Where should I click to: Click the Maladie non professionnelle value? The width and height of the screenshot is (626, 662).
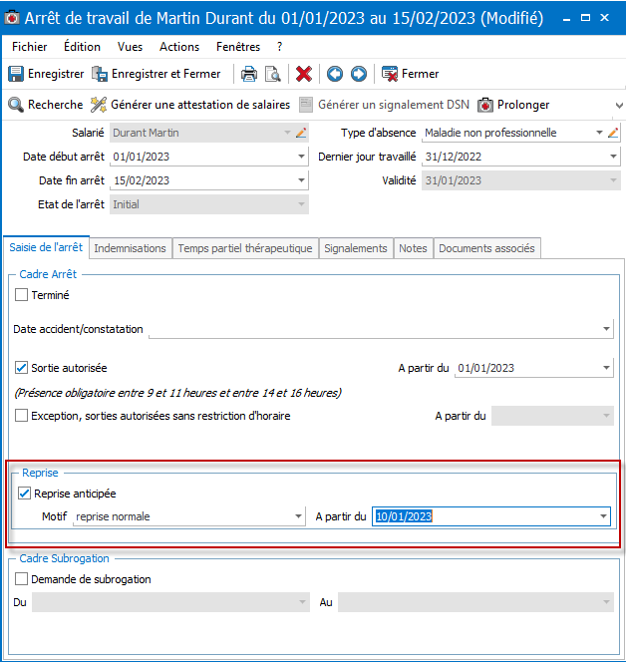pos(490,133)
